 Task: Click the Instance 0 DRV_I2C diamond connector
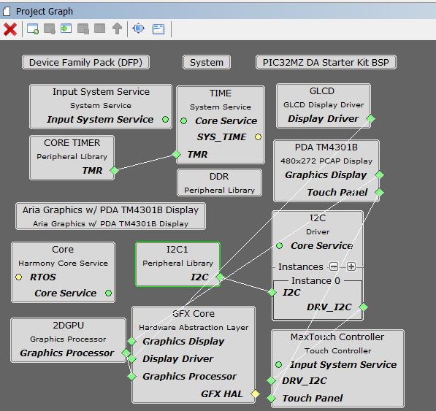(x=363, y=307)
